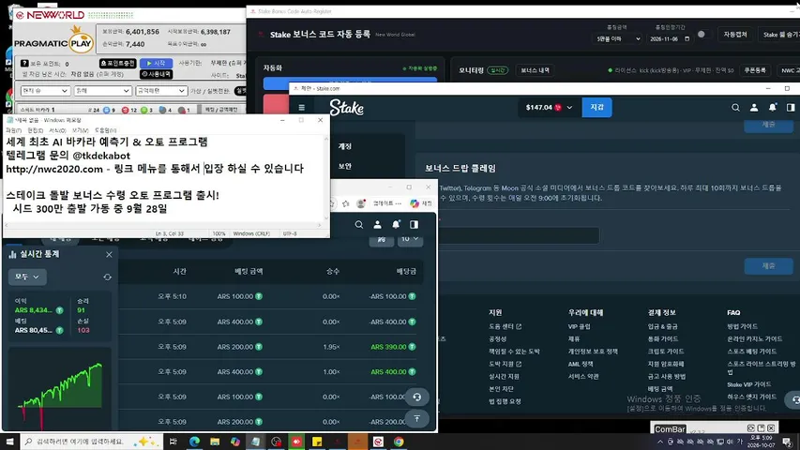
Task: Click the 보너스 내역 button
Action: point(535,70)
